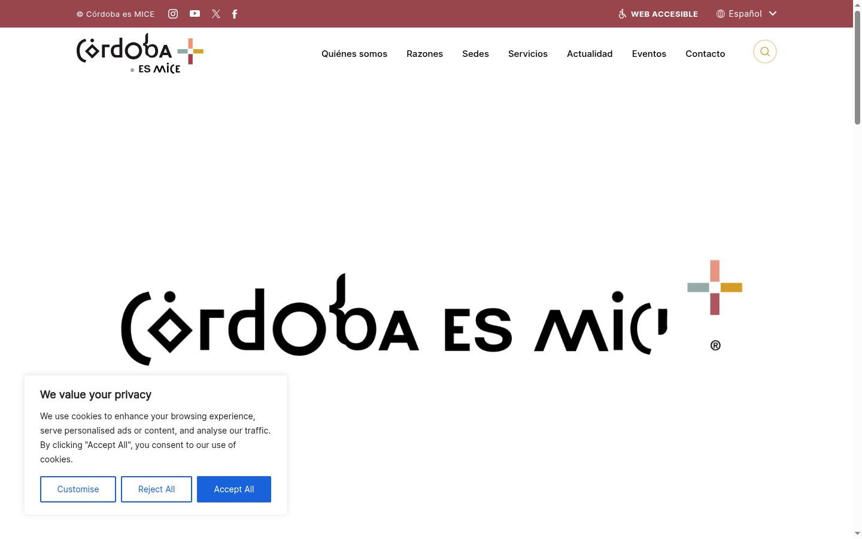Go to the Sedes menu item
862x539 pixels.
pyautogui.click(x=475, y=54)
